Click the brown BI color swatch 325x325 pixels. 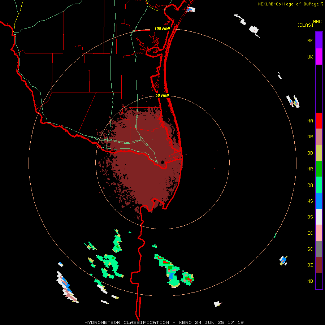click(319, 265)
